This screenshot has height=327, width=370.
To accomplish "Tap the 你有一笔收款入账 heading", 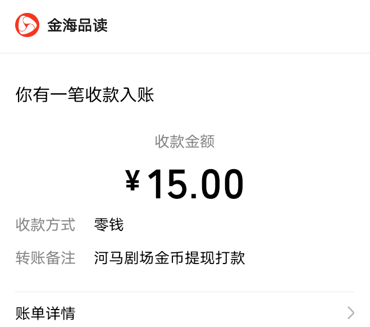I will pyautogui.click(x=85, y=95).
